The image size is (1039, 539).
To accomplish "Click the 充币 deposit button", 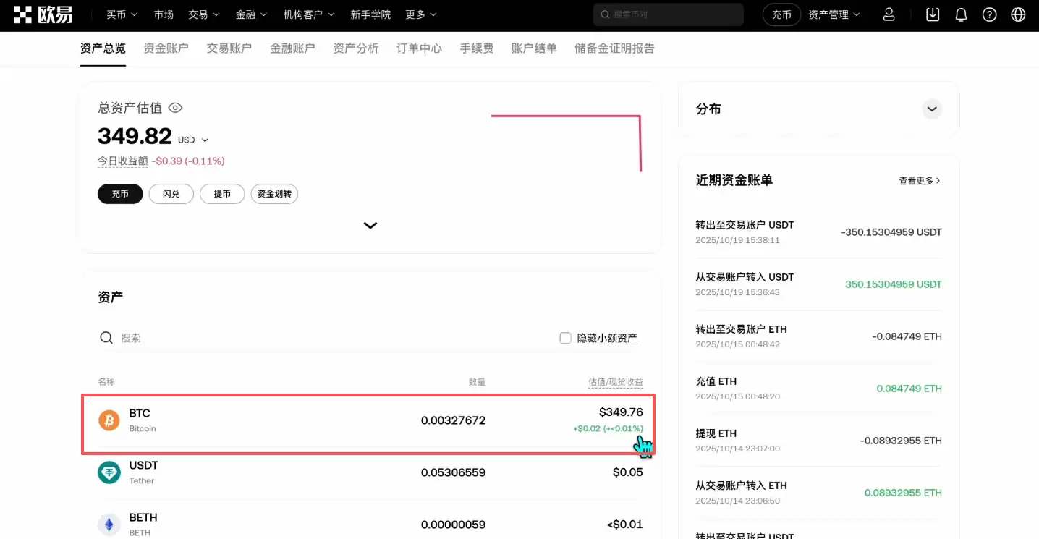I will [x=119, y=193].
